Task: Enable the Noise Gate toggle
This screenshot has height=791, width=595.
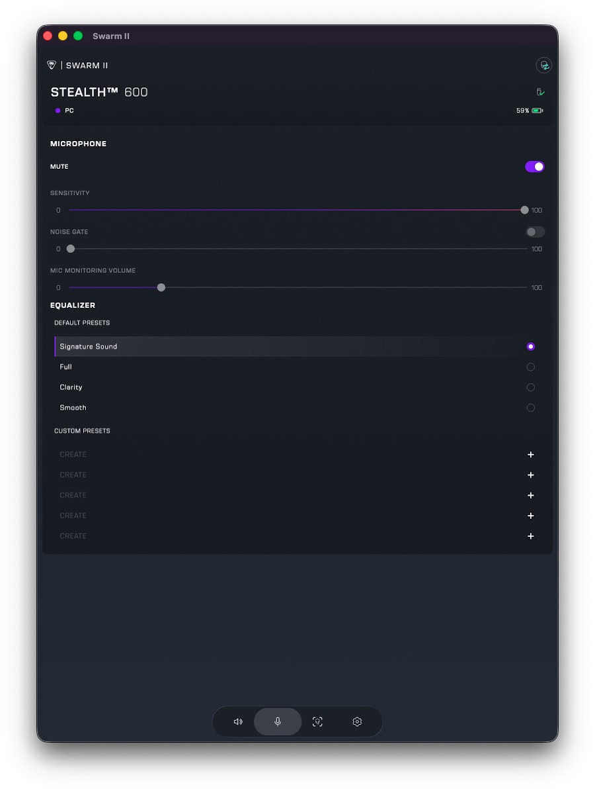Action: coord(535,232)
